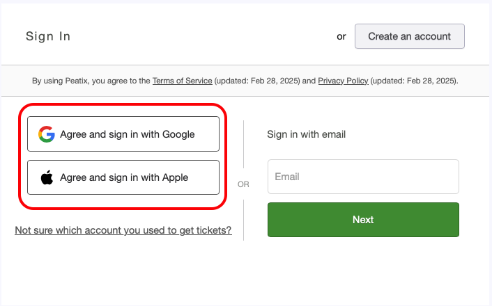
Task: Click the word "Apple" in the sign-in button
Action: [175, 177]
